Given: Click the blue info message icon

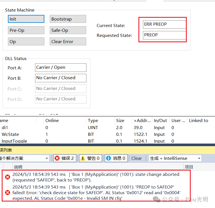Looking at the screenshot, I should pyautogui.click(x=108, y=158).
